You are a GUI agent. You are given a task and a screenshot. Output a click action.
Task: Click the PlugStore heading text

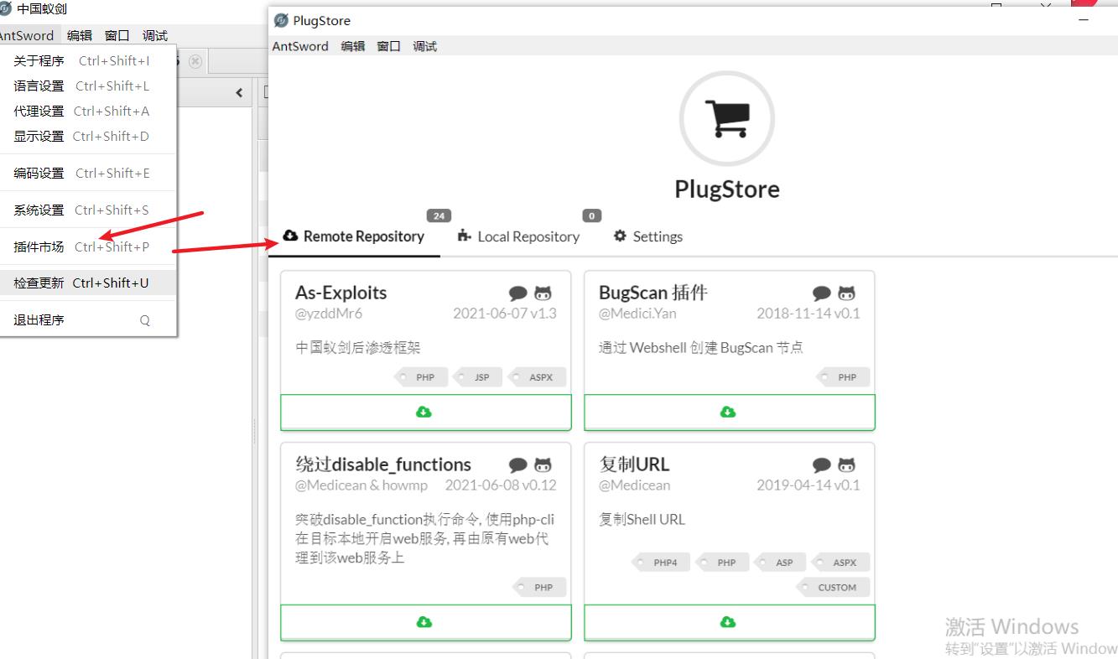click(x=727, y=189)
